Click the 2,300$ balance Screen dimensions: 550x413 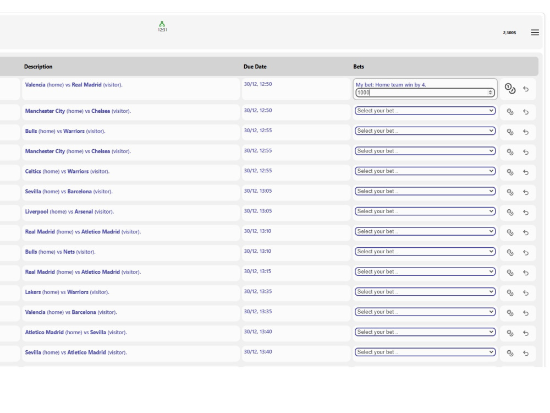(509, 32)
